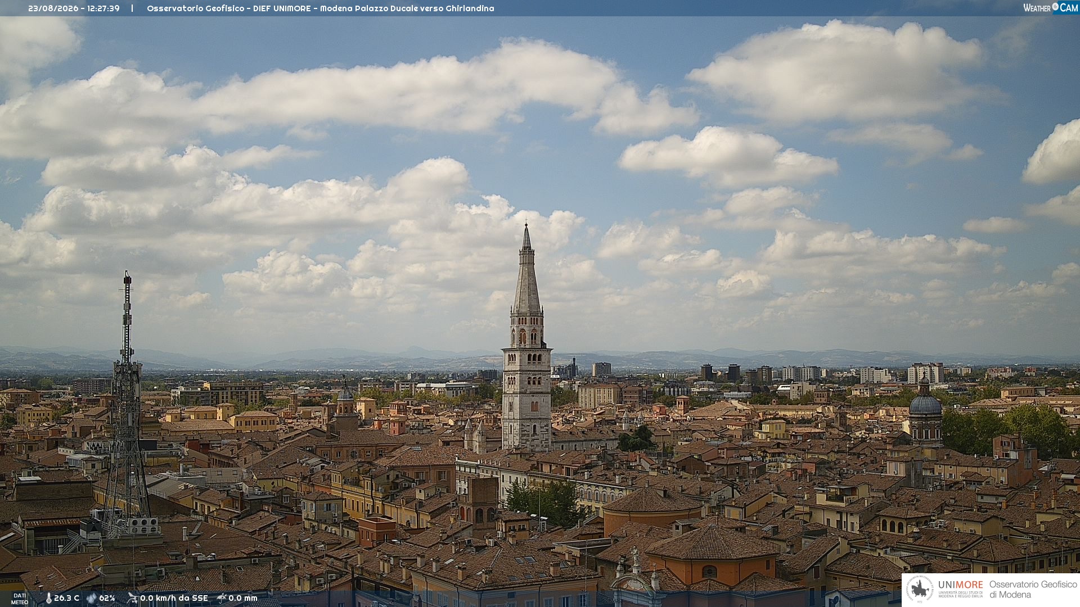
Task: Click the 12:27:39 timestamp
Action: point(103,8)
